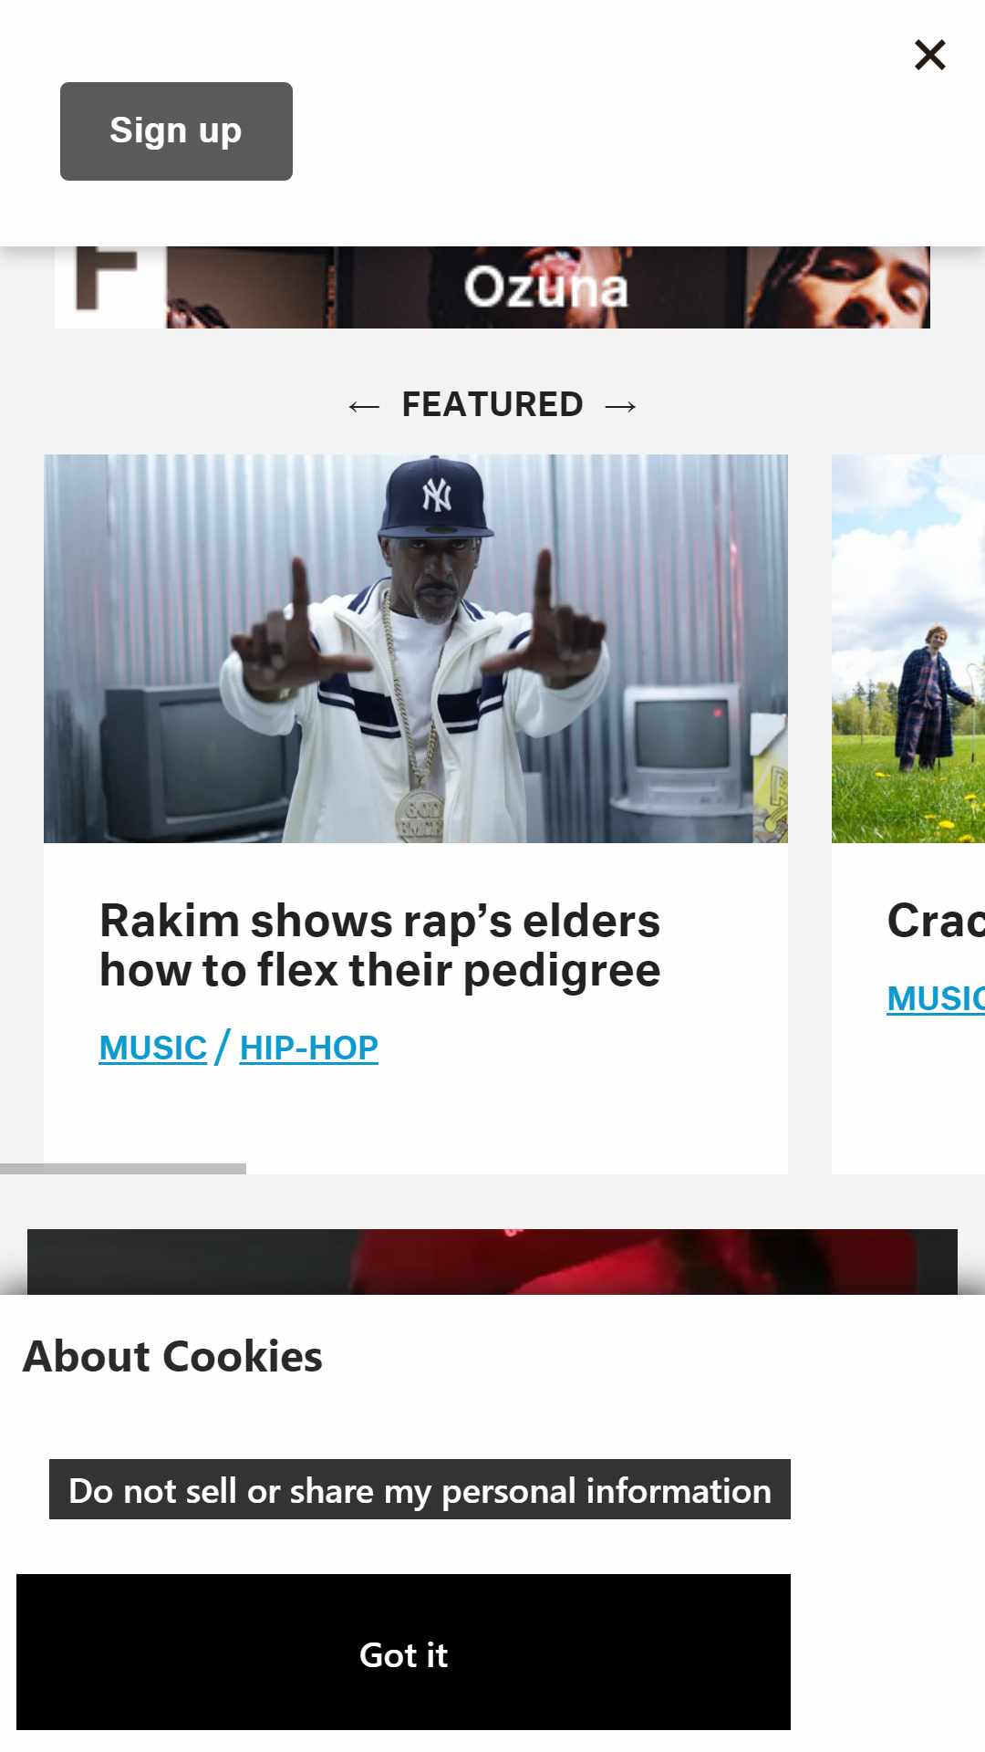Open the face photo at banner's right edge

839,287
